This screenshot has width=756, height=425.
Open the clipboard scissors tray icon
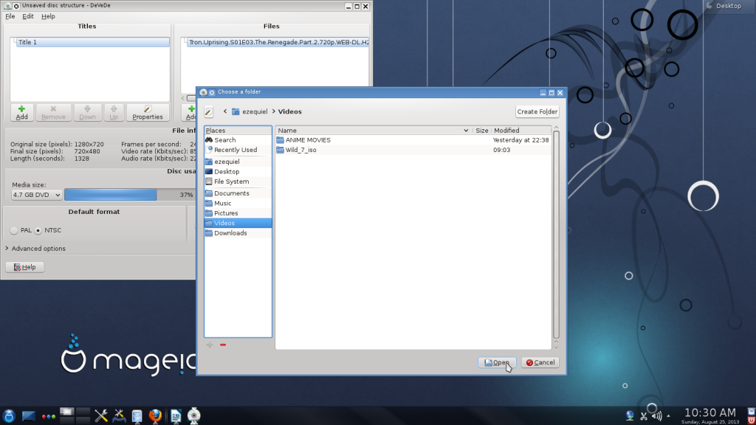(x=644, y=415)
